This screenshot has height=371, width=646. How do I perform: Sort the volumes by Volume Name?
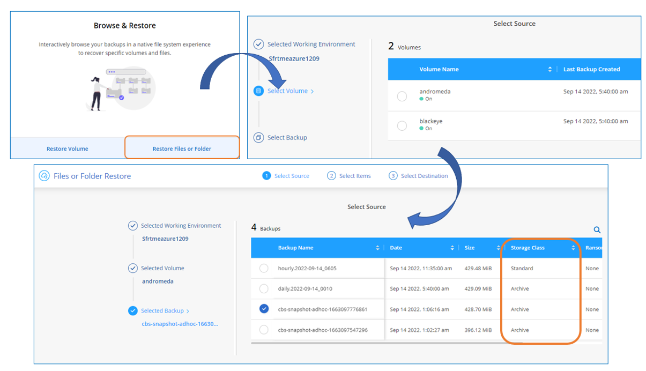[x=550, y=70]
